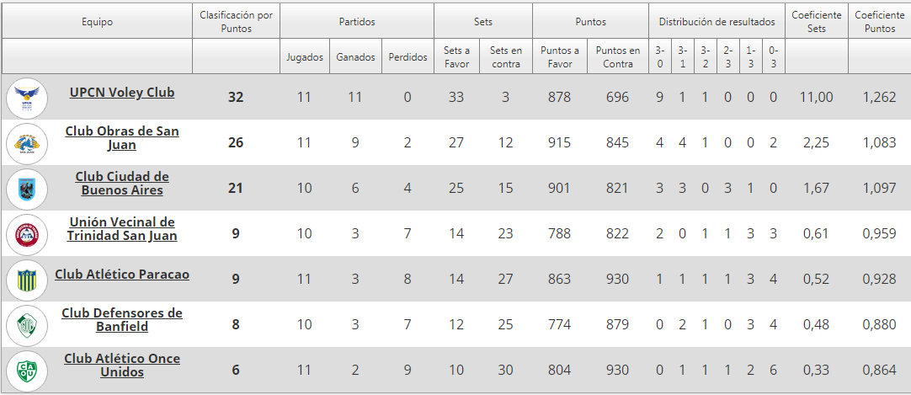
Task: Click the Equipo column header
Action: point(97,22)
